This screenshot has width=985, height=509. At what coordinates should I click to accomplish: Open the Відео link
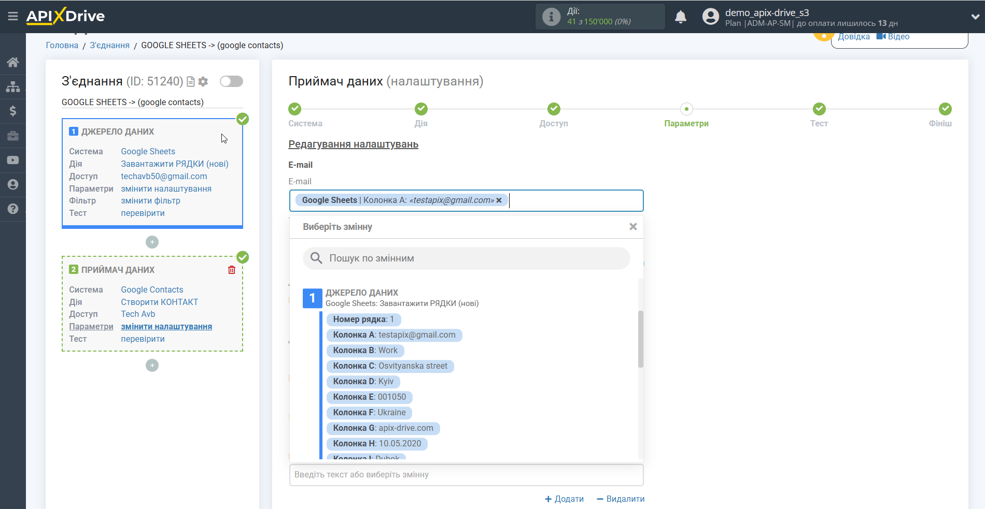tap(893, 37)
